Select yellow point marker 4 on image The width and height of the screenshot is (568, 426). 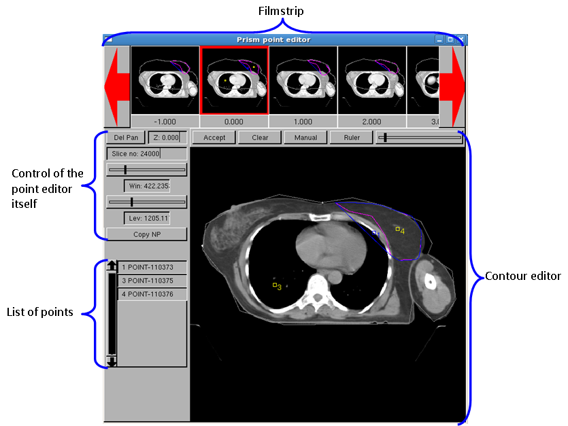(x=397, y=229)
